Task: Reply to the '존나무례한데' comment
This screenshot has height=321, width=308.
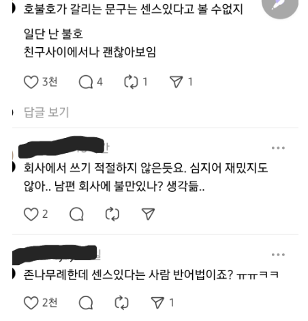Action: [x=86, y=303]
